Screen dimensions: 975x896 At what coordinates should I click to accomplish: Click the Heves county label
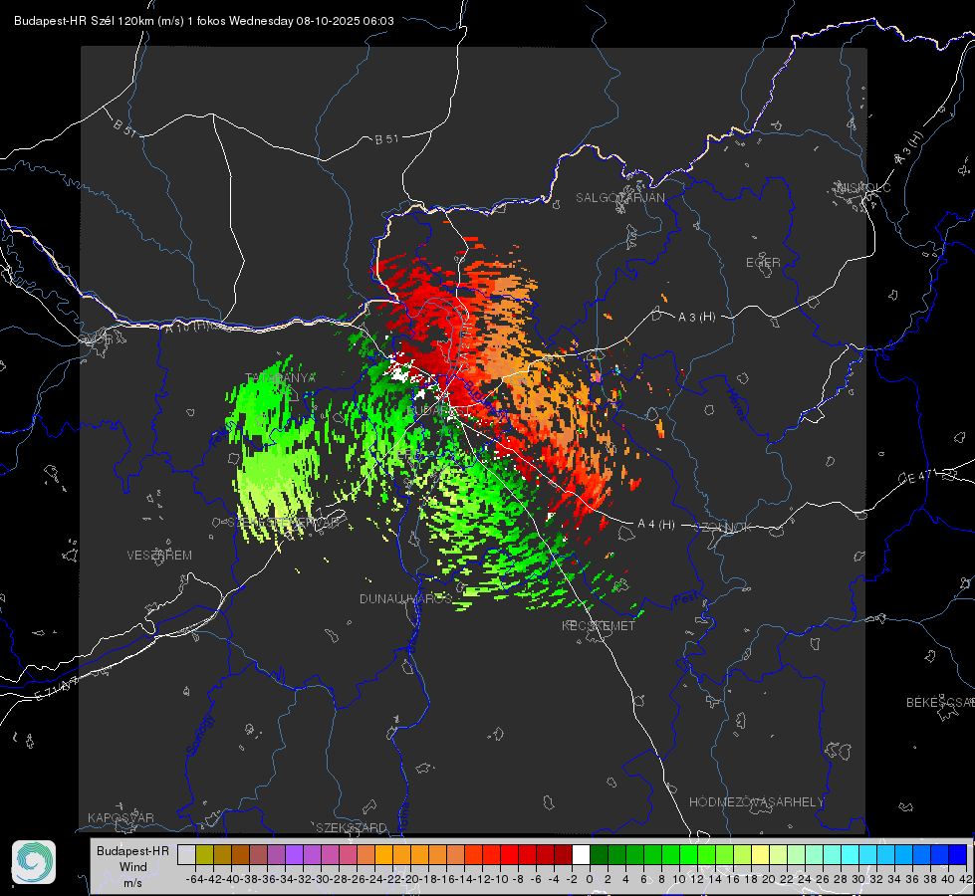point(736,403)
